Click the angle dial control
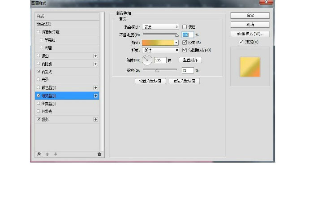This screenshot has width=309, height=215. [147, 60]
